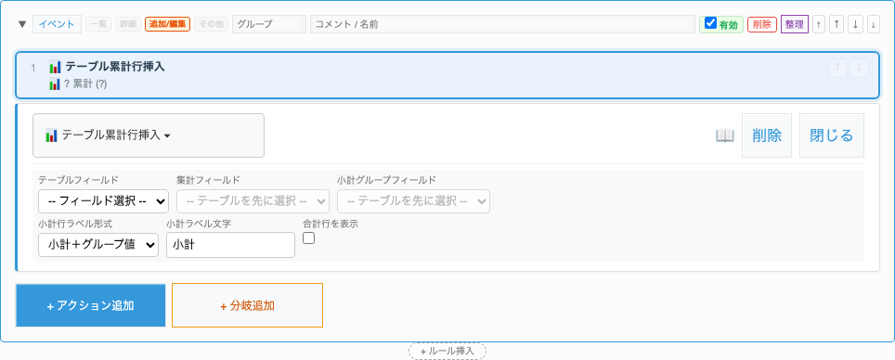Screen dimensions: 895x360
Task: Move rule down one with large down arrow
Action: click(x=855, y=24)
